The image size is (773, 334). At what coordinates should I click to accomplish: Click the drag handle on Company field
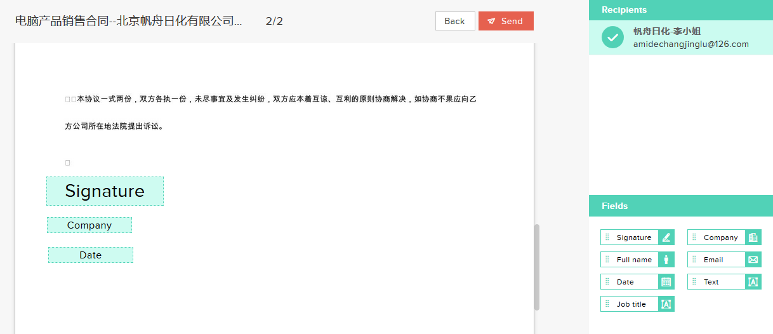coord(694,237)
